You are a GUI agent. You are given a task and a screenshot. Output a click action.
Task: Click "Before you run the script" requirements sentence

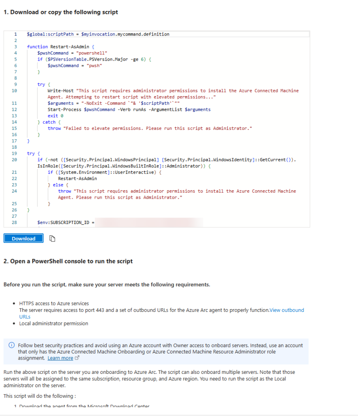point(107,285)
